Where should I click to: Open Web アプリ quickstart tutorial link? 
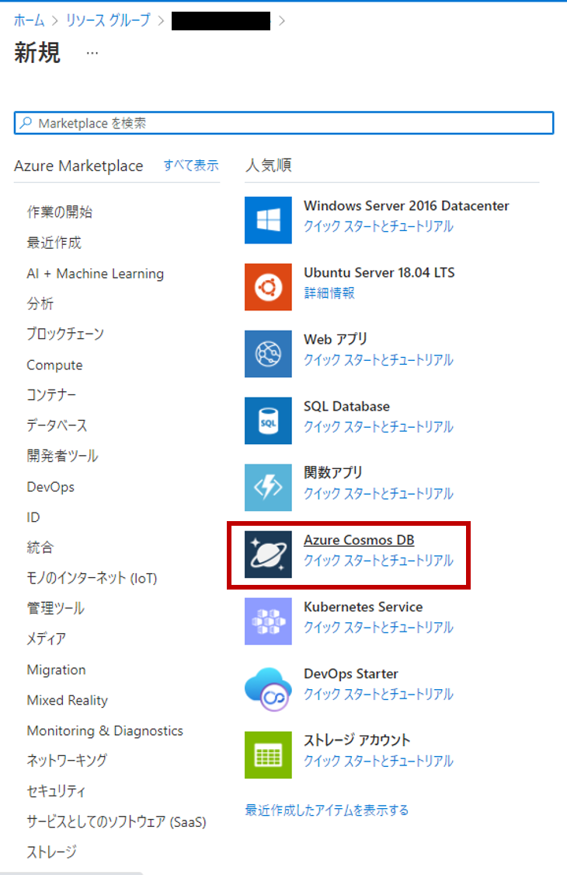(378, 360)
